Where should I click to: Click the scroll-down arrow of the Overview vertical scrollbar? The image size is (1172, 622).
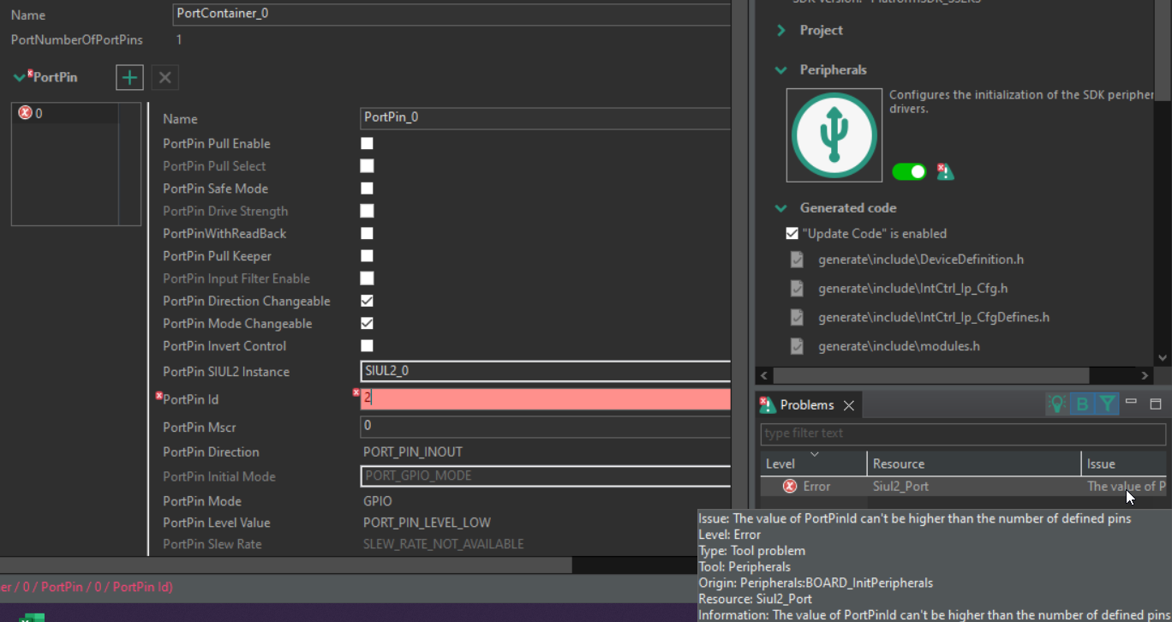pos(1163,357)
